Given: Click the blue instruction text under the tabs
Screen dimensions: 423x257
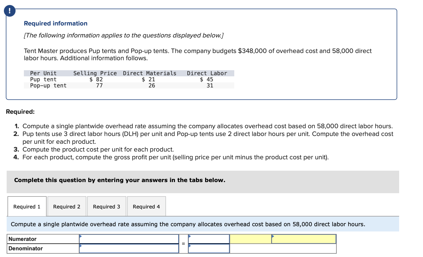Looking at the screenshot, I should [x=188, y=224].
